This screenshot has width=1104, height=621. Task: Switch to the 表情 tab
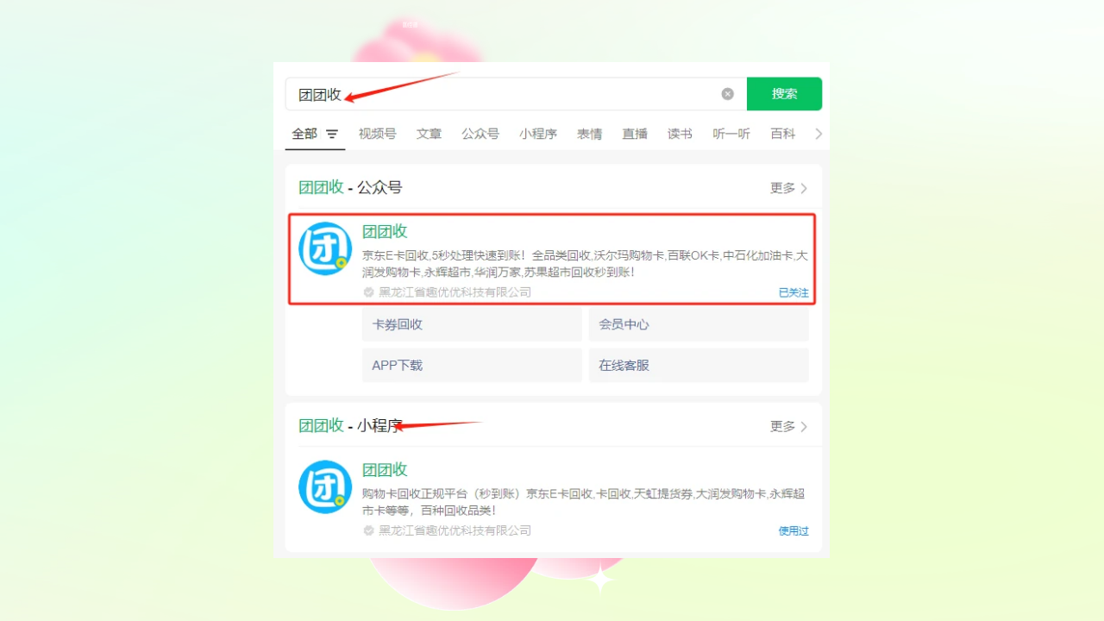coord(589,134)
